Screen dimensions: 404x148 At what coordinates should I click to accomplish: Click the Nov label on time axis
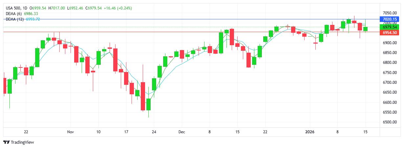(x=70, y=132)
